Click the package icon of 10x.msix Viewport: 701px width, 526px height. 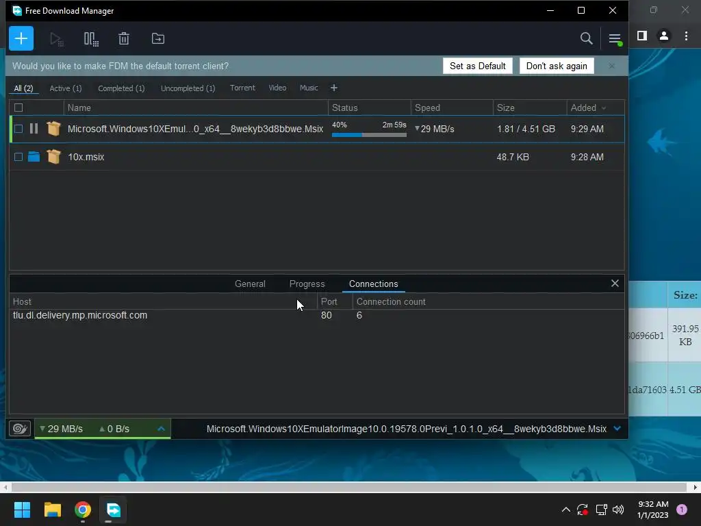pyautogui.click(x=53, y=157)
